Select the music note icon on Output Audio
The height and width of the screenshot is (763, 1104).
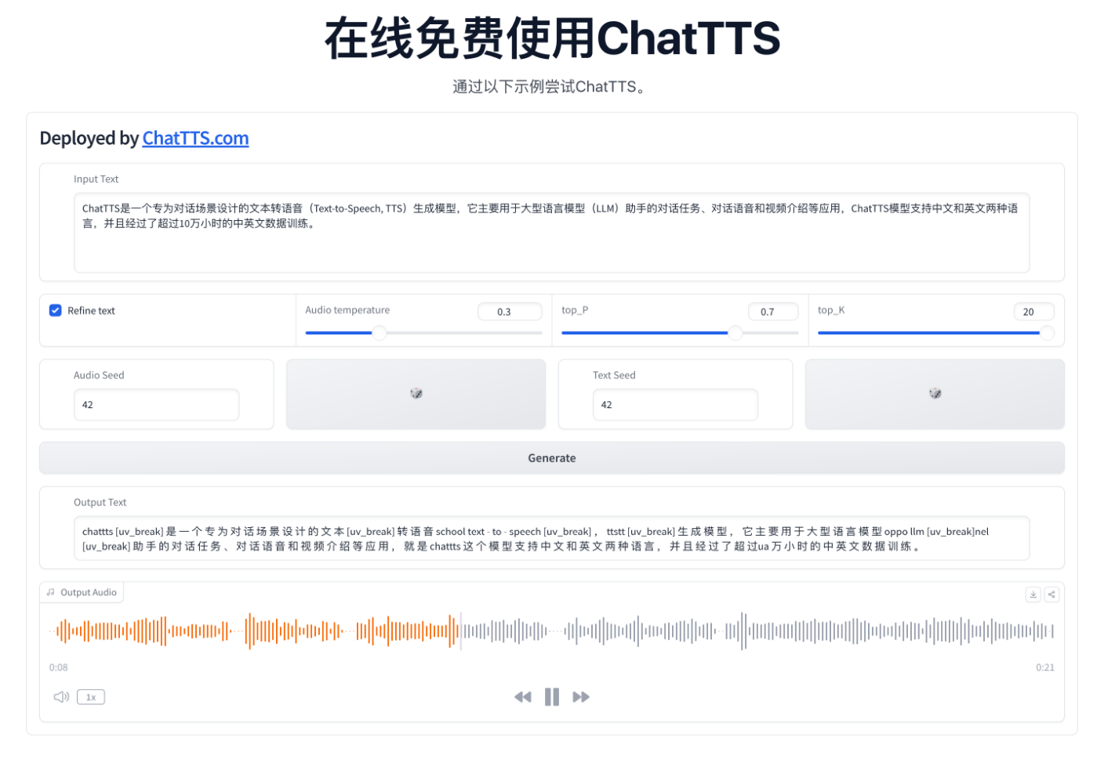pyautogui.click(x=51, y=592)
